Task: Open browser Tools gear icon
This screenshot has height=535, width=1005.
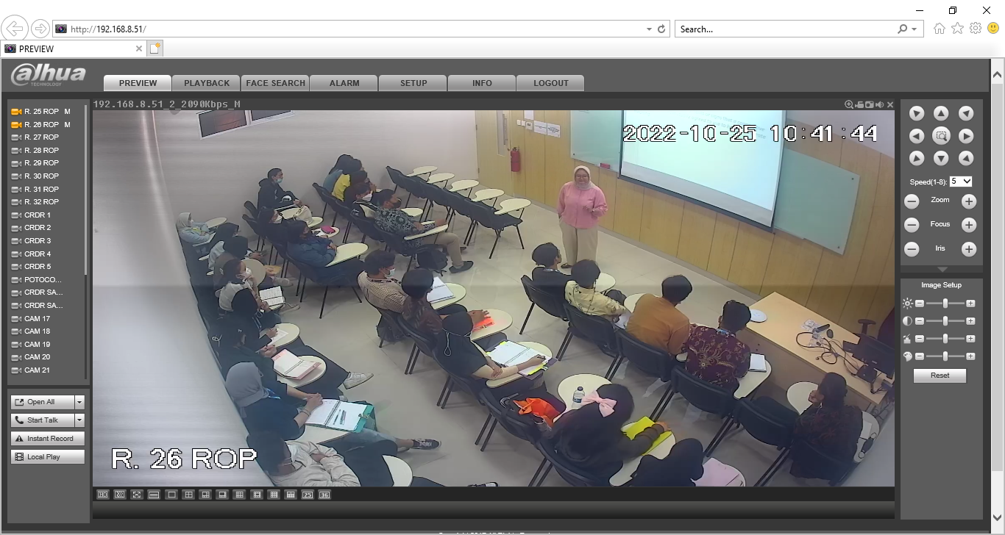Action: [x=976, y=28]
